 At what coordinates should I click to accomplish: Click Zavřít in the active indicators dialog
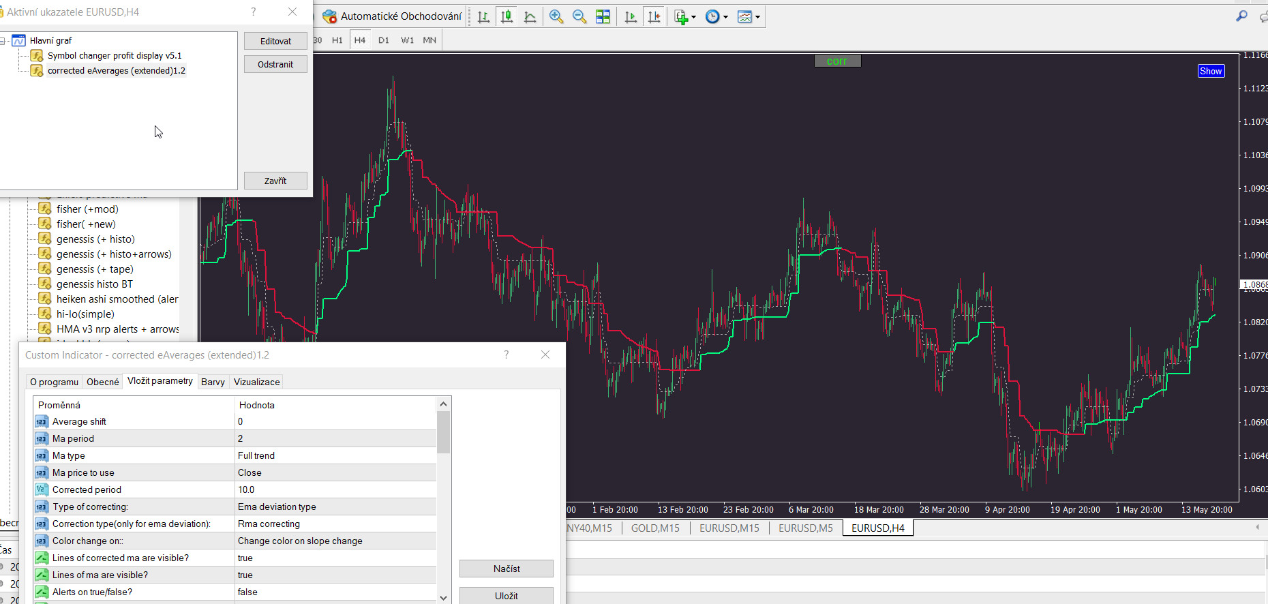tap(275, 181)
